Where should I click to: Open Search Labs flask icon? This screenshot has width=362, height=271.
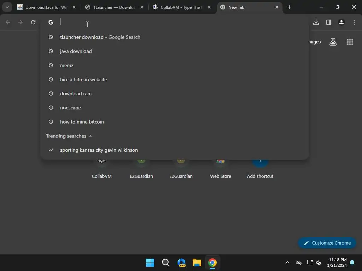(x=333, y=42)
